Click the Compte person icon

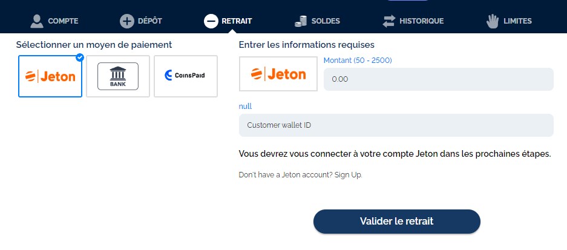coord(37,21)
